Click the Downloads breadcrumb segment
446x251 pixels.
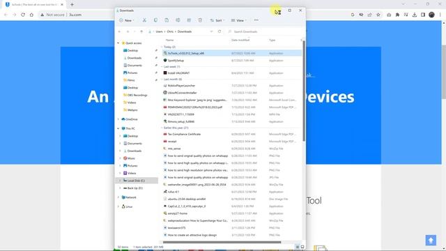click(185, 31)
